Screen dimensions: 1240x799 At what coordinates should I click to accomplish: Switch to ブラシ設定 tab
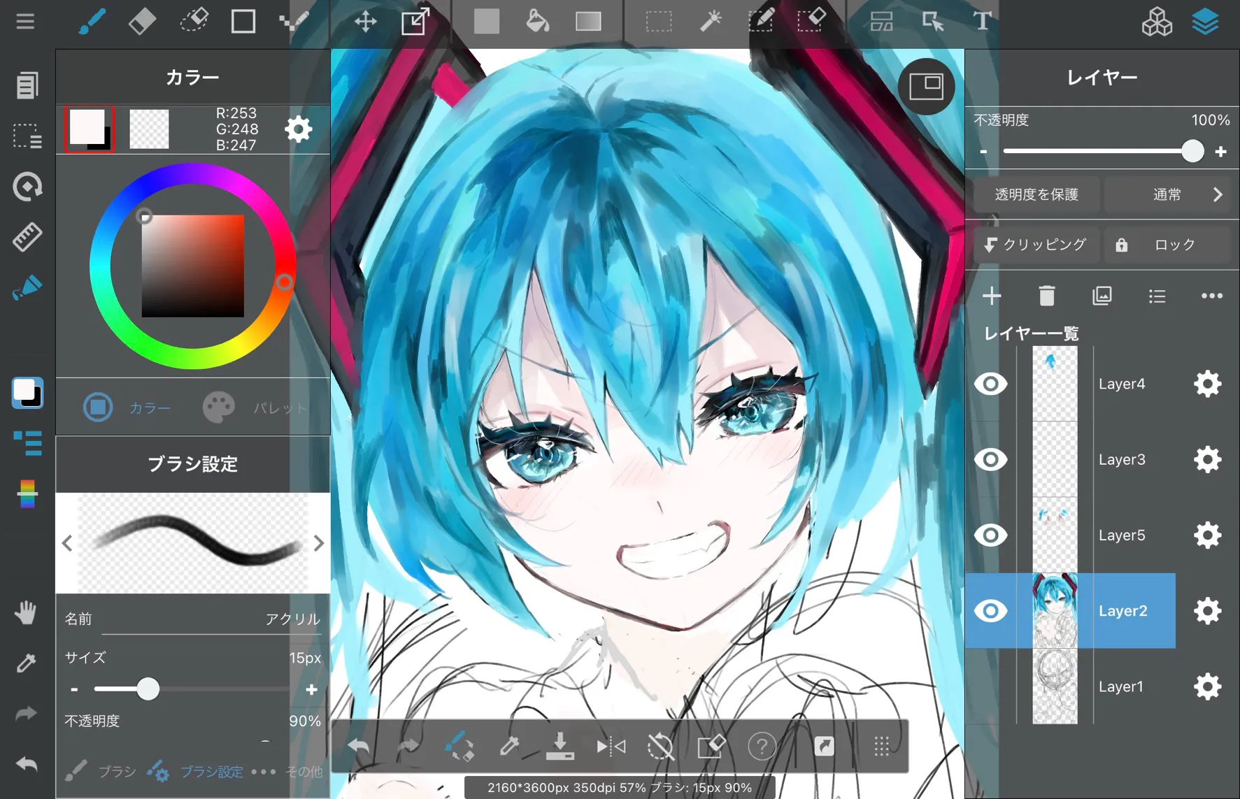tap(195, 772)
